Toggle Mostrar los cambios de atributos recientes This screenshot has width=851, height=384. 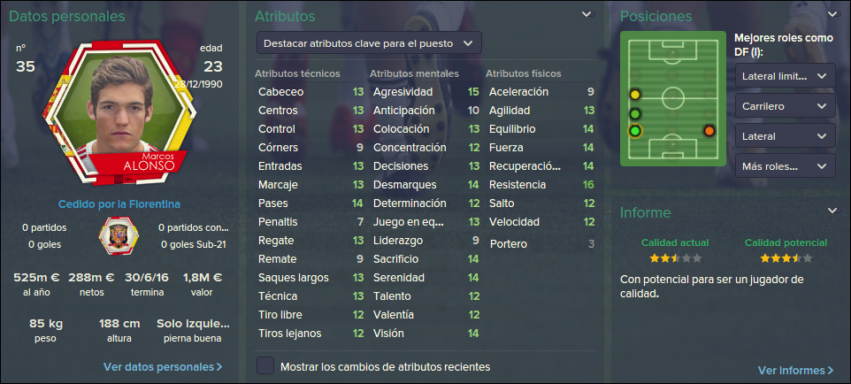tap(265, 366)
